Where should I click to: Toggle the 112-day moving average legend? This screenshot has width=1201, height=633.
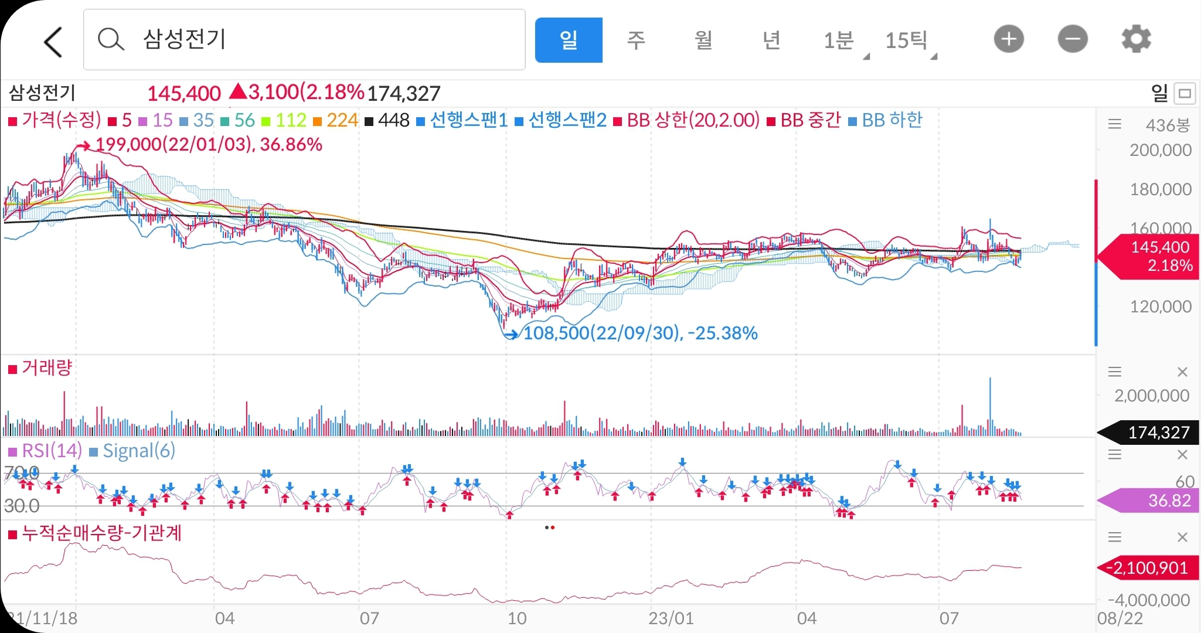click(x=284, y=120)
